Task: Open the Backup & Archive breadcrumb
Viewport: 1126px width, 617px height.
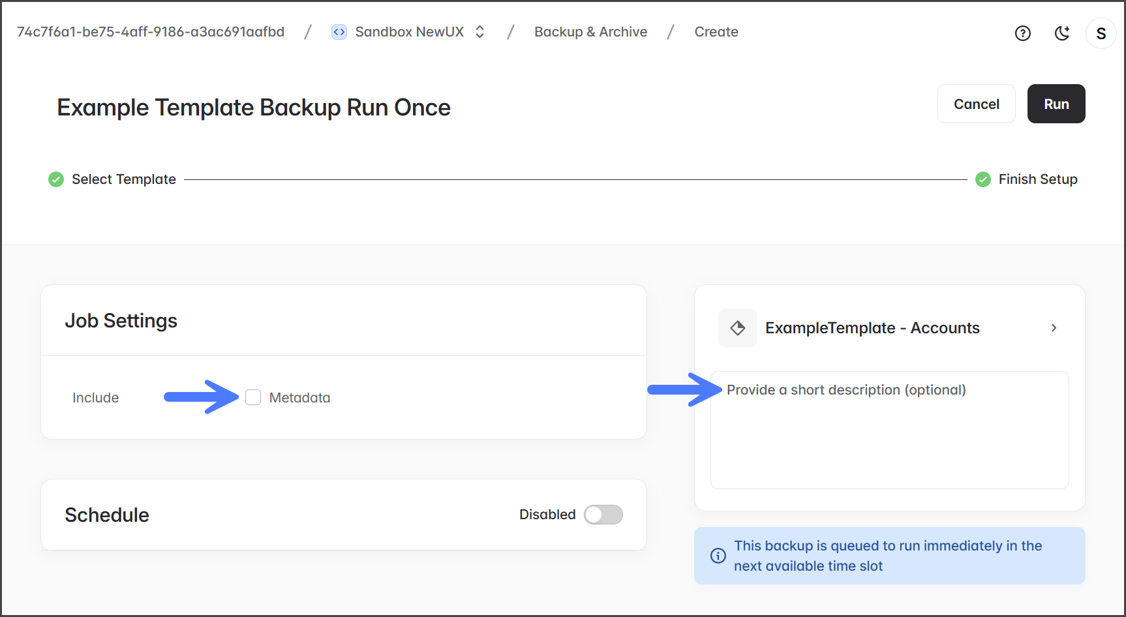Action: tap(590, 32)
